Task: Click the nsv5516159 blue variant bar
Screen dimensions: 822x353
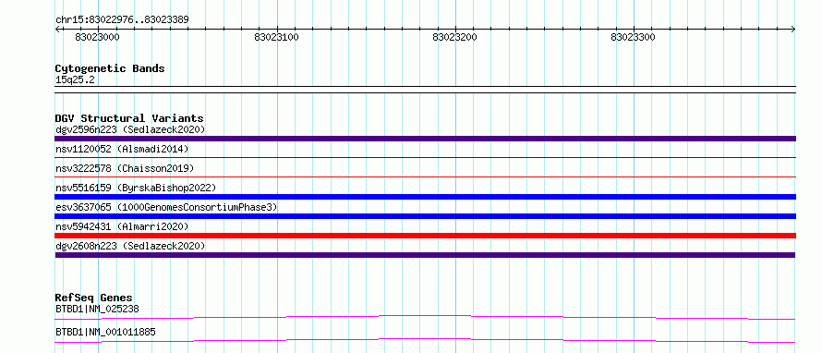Action: click(425, 197)
